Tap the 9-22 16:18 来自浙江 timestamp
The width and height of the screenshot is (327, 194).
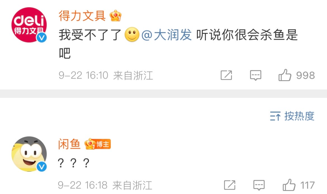(105, 185)
